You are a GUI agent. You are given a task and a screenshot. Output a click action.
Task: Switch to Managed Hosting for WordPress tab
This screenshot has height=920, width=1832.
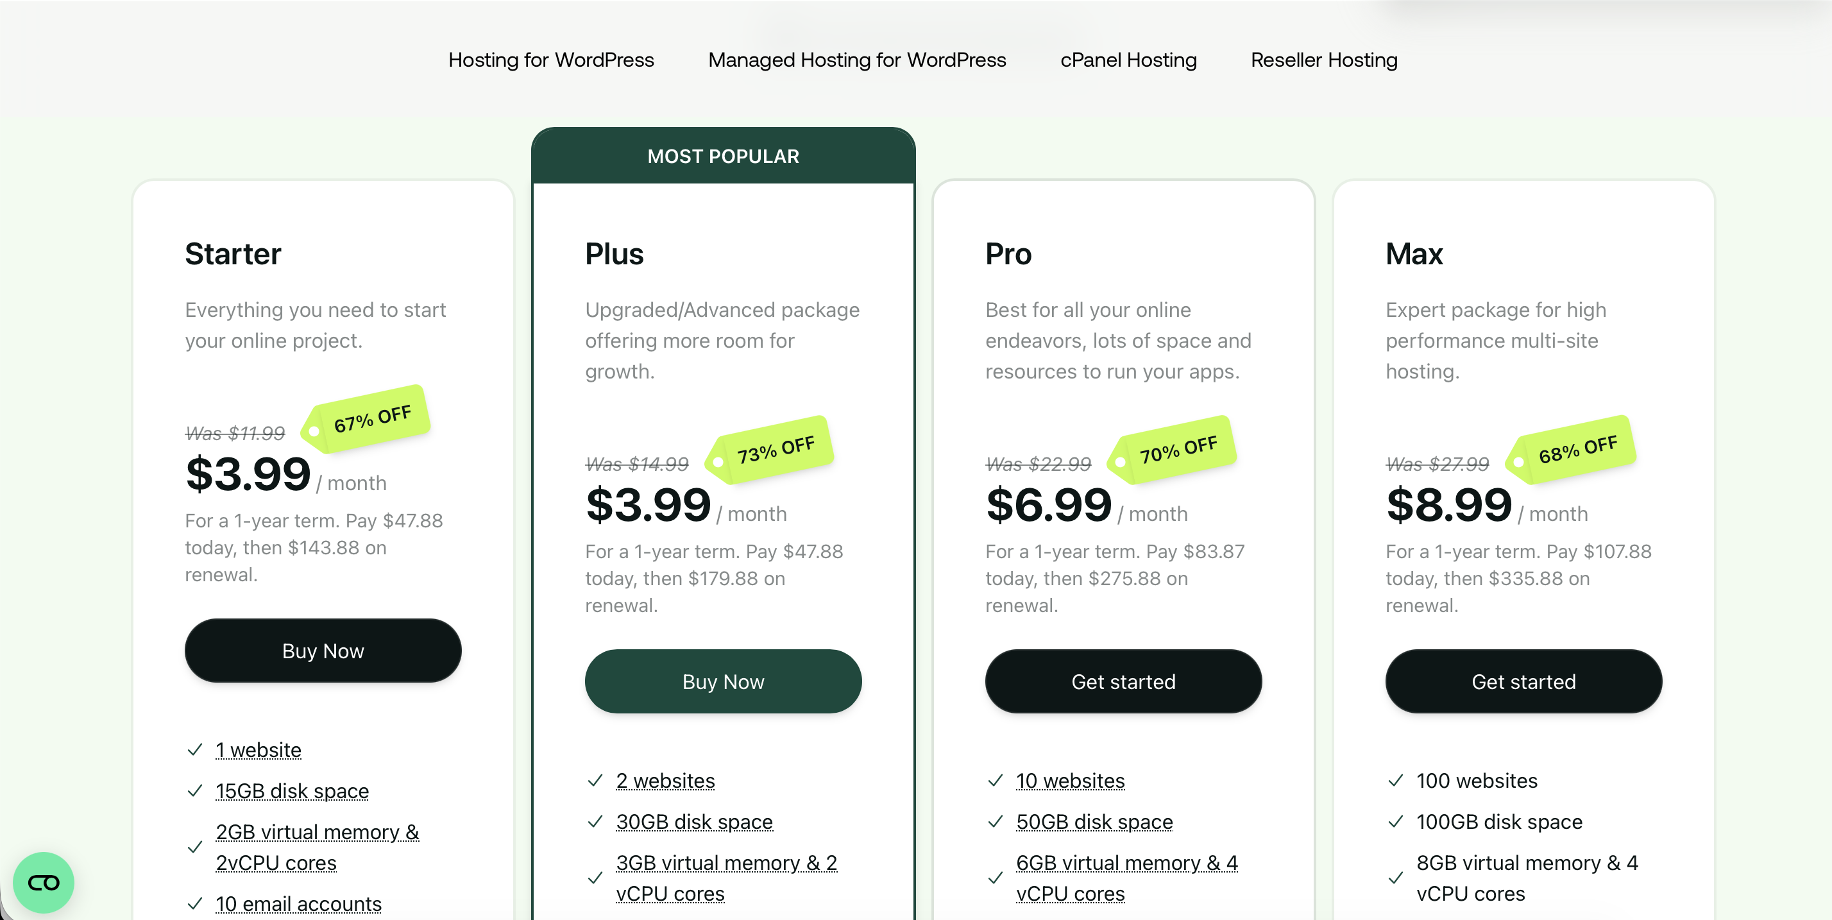pos(857,60)
